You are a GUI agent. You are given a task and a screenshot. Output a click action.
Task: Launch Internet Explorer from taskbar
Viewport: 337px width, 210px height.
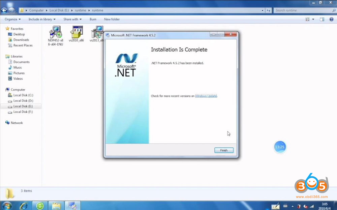coord(24,205)
